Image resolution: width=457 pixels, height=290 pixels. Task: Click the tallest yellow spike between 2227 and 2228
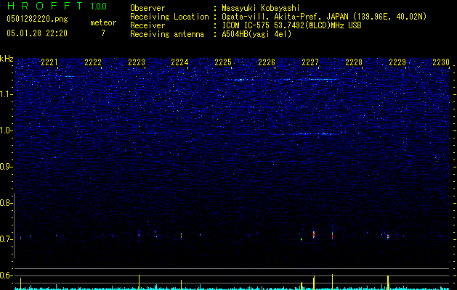click(332, 282)
